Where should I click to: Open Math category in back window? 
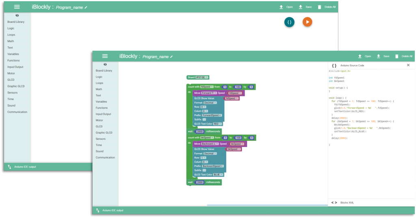tap(11, 41)
